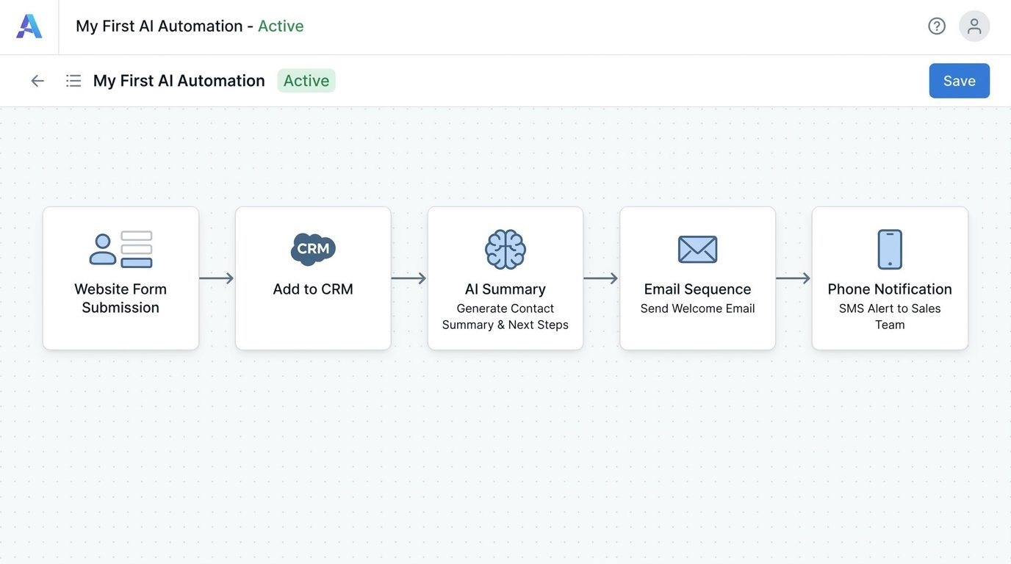The image size is (1011, 564).
Task: Go back using the left arrow
Action: pyautogui.click(x=37, y=81)
